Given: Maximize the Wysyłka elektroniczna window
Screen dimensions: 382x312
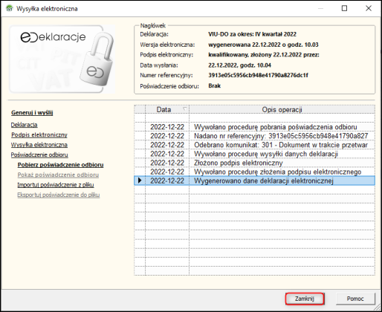Looking at the screenshot, I should 344,8.
